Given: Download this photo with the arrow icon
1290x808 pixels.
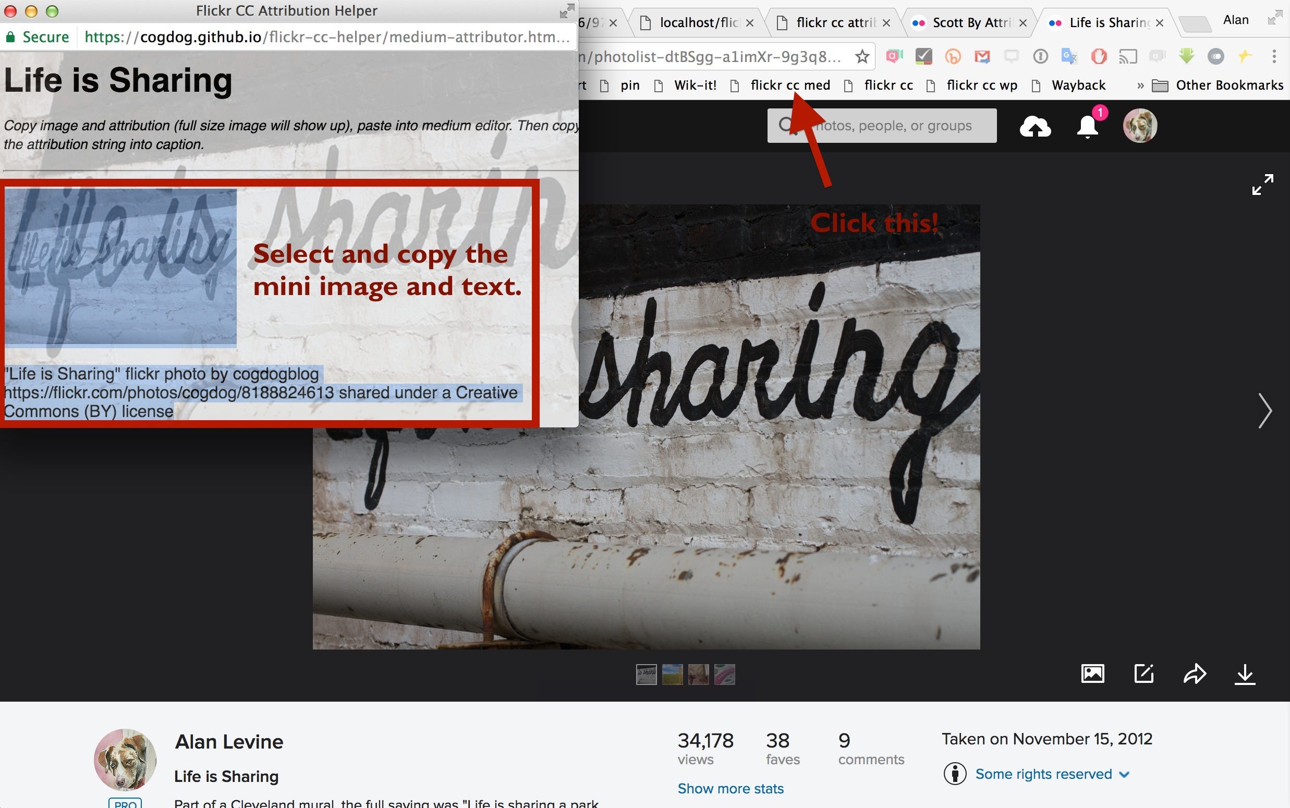Looking at the screenshot, I should click(1245, 674).
